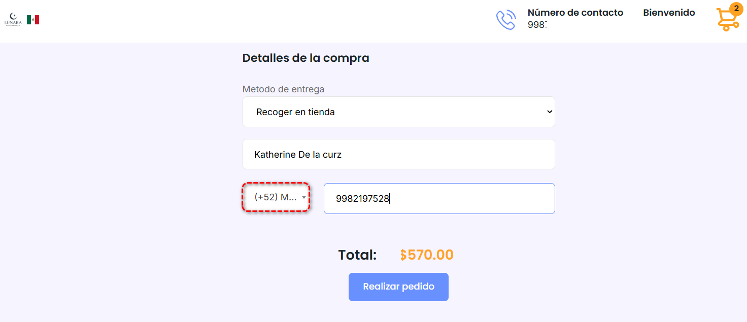
Task: Click the contact phone number starting 998
Action: [537, 25]
